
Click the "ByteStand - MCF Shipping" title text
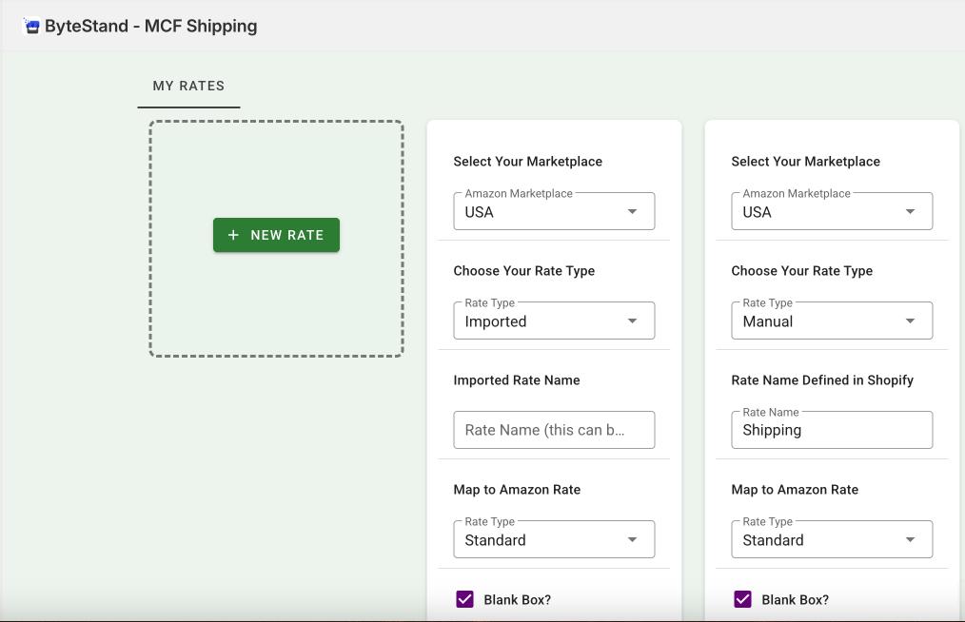(x=150, y=26)
